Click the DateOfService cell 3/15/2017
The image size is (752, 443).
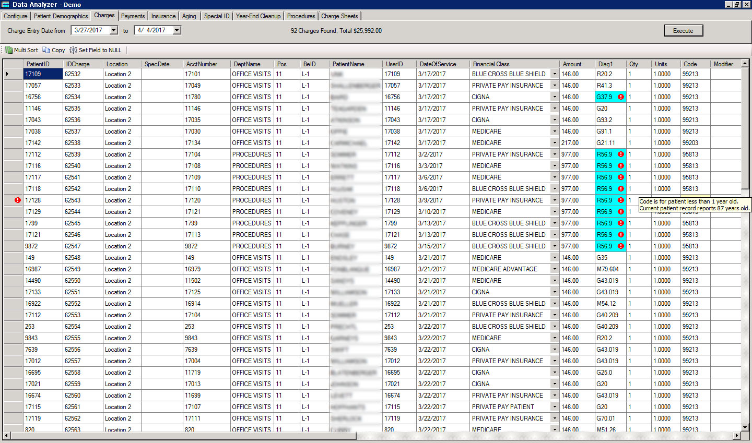(443, 246)
